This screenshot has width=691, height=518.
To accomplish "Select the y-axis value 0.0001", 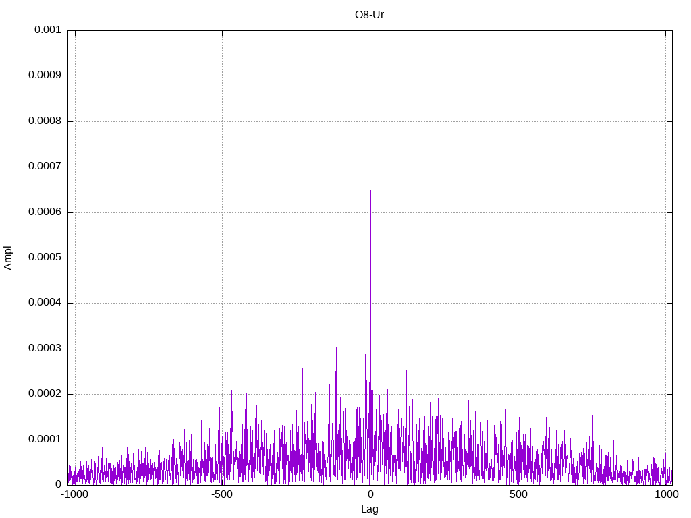I will 45,439.
